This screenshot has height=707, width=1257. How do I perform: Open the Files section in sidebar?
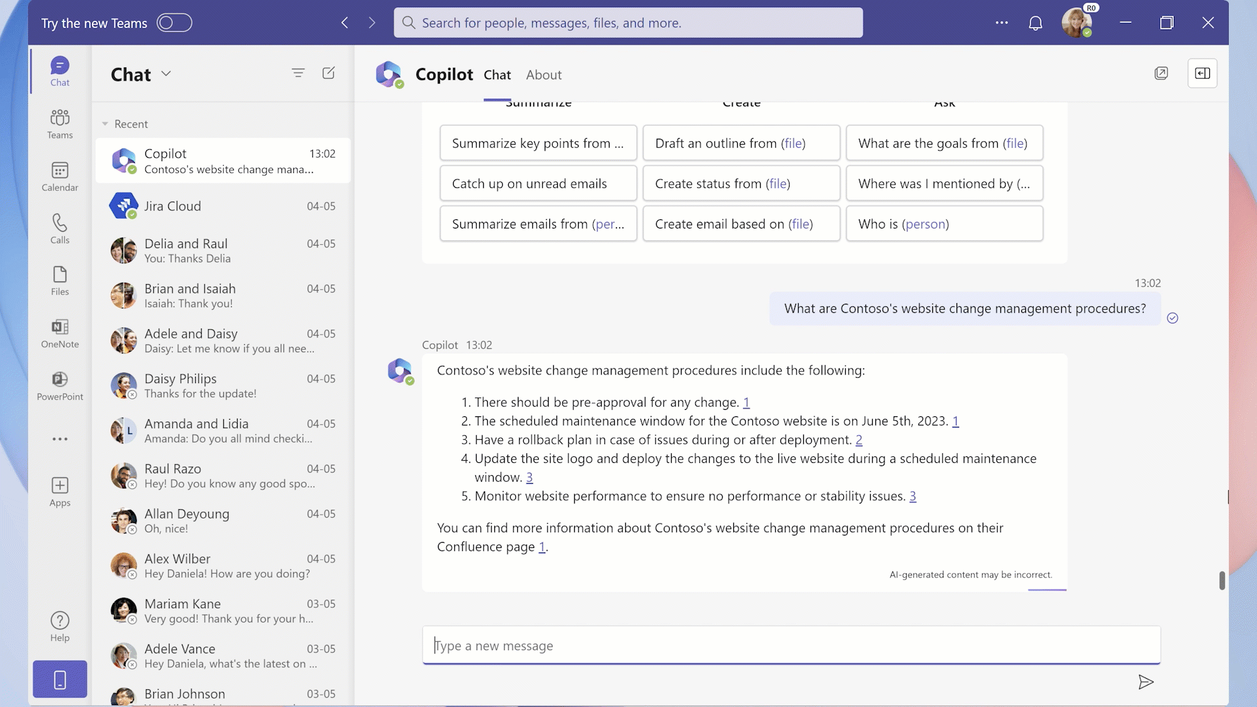tap(59, 281)
